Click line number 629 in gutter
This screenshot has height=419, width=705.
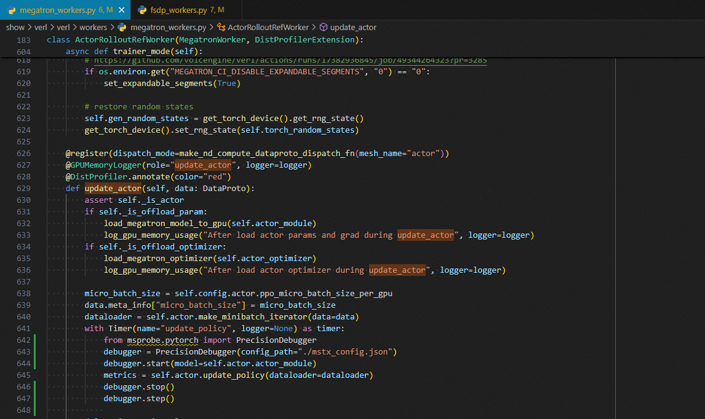pyautogui.click(x=23, y=188)
